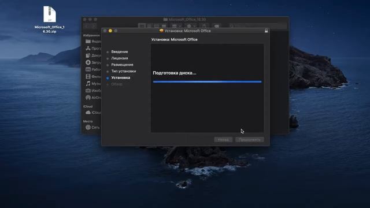Switch Finder to column view
Viewport: 370px width, 208px height.
pyautogui.click(x=157, y=25)
